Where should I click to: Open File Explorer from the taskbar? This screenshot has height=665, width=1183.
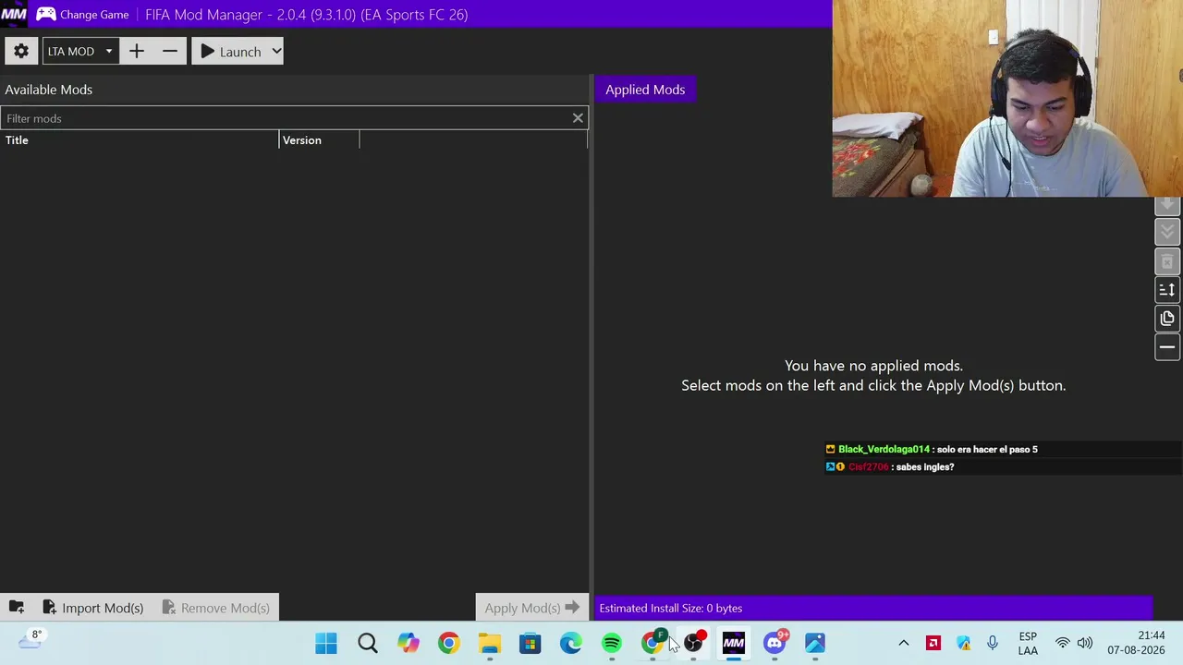(489, 643)
